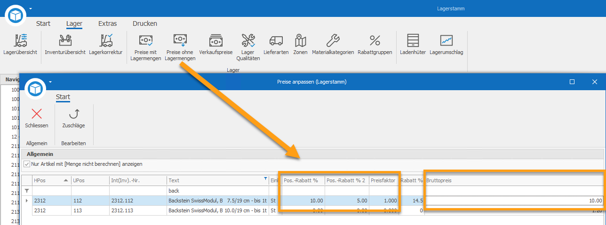Image resolution: width=606 pixels, height=225 pixels.
Task: Switch to the Extras ribbon tab
Action: 107,23
